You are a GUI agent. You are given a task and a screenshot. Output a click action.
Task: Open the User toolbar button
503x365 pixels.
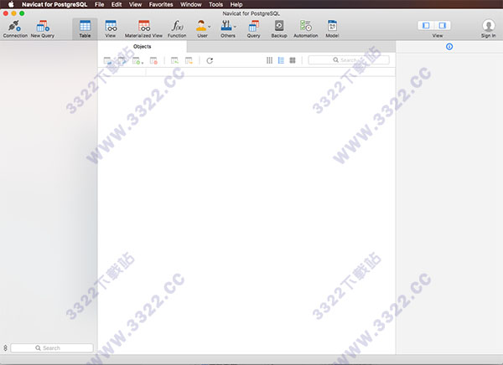click(x=201, y=28)
